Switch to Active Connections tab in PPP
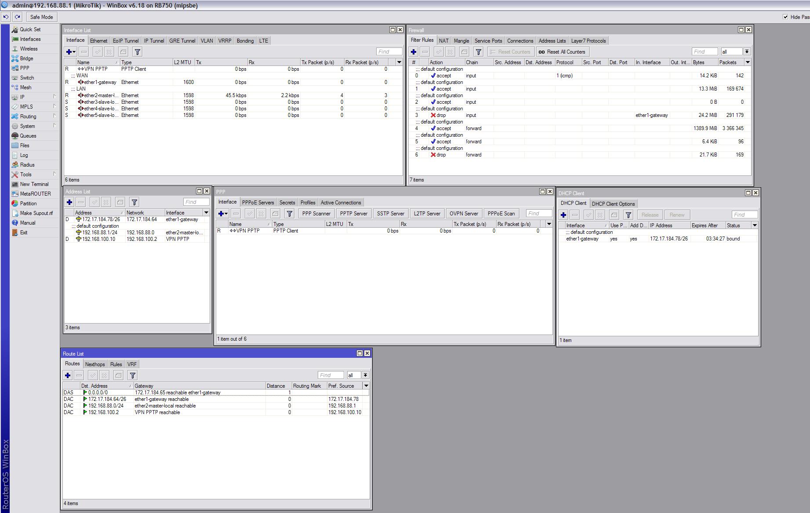This screenshot has width=810, height=513. click(341, 203)
